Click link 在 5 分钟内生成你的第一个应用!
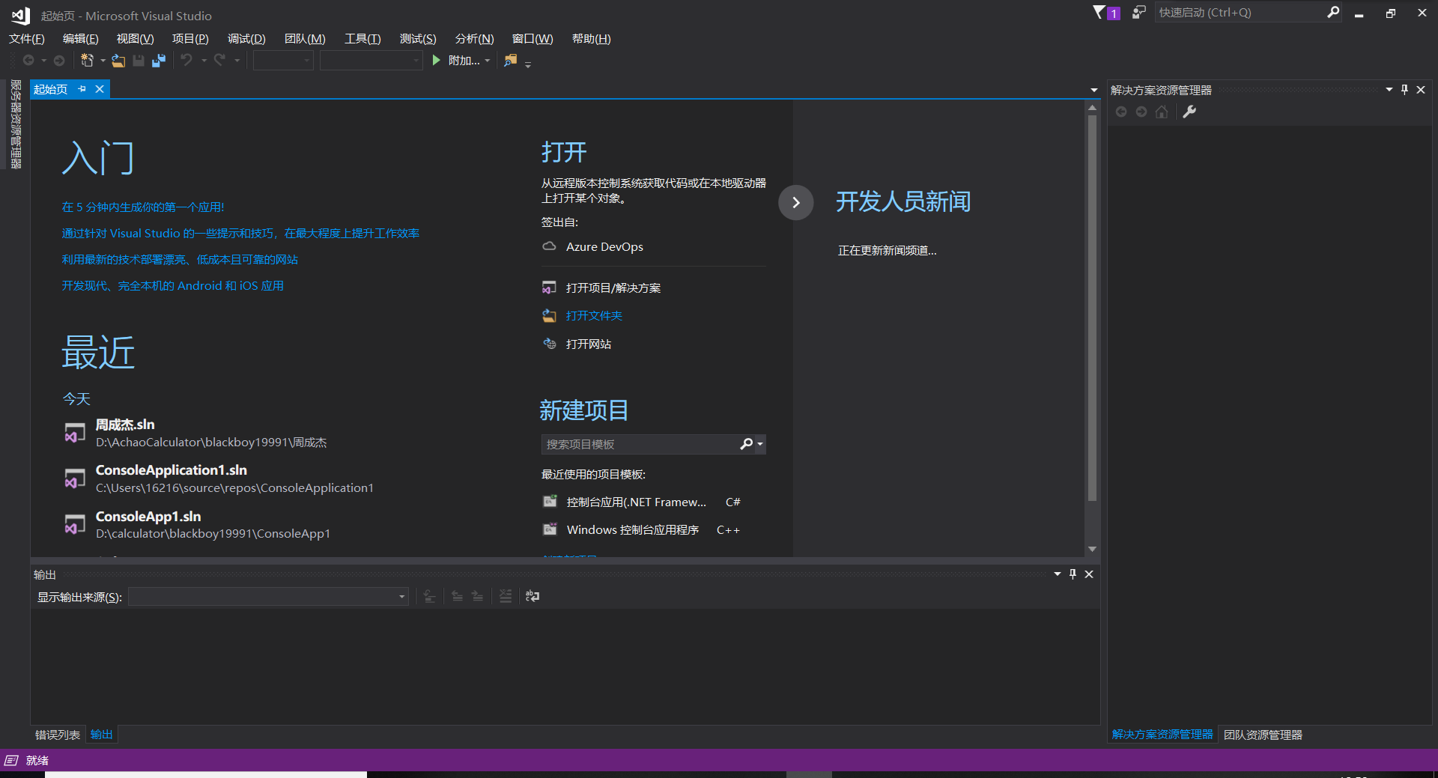 coord(143,207)
